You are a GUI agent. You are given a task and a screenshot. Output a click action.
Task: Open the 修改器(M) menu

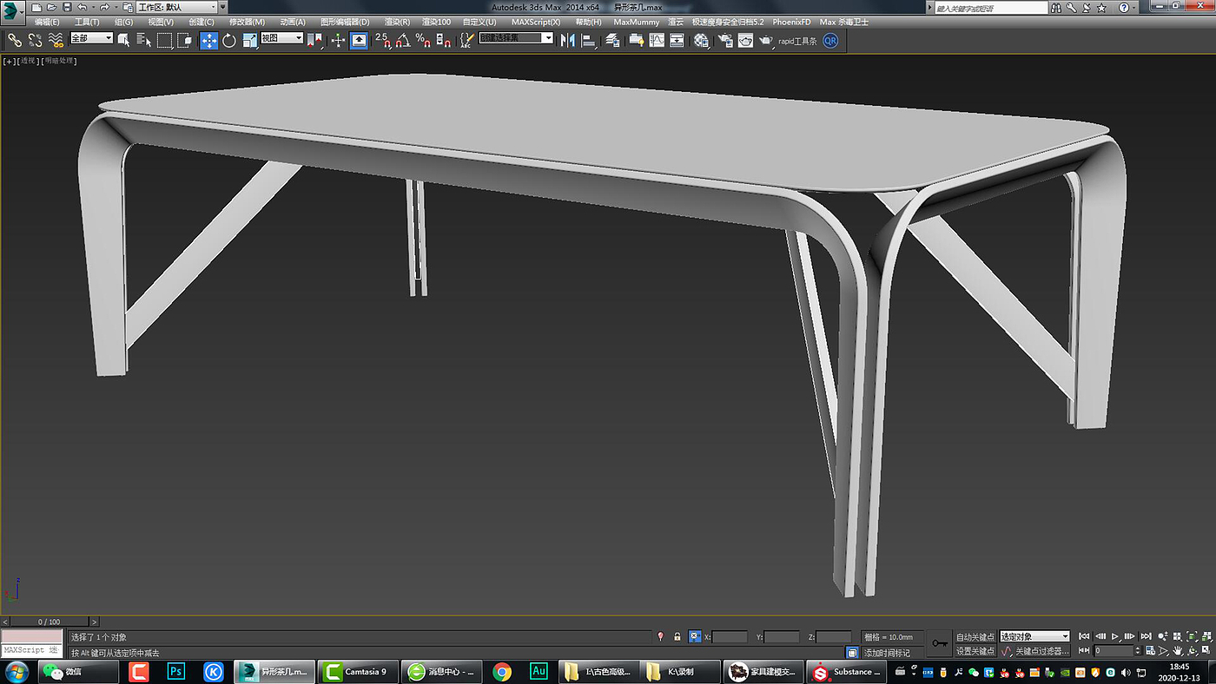pyautogui.click(x=247, y=22)
